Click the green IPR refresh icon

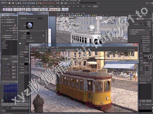(x=43, y=50)
